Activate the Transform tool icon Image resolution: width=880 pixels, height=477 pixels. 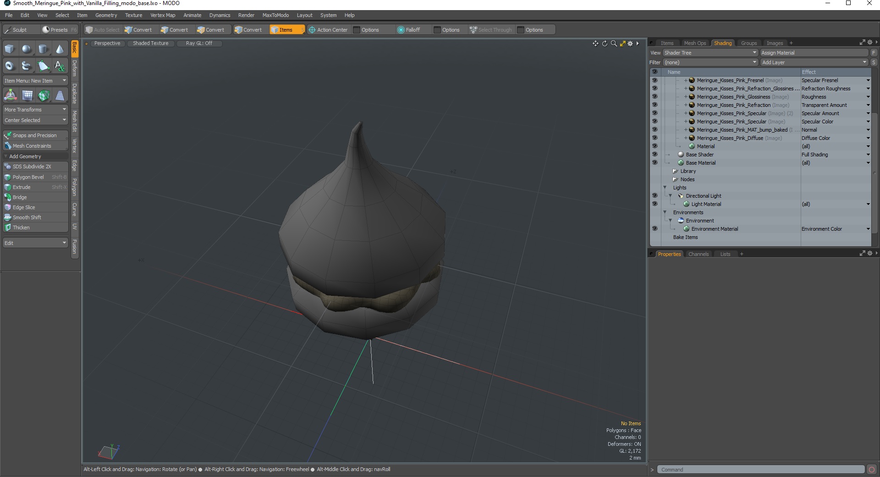[x=10, y=95]
